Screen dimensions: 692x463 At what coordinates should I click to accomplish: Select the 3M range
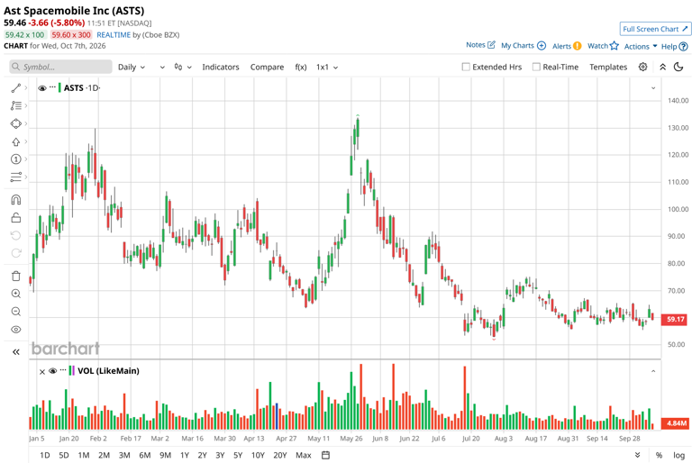(x=124, y=455)
